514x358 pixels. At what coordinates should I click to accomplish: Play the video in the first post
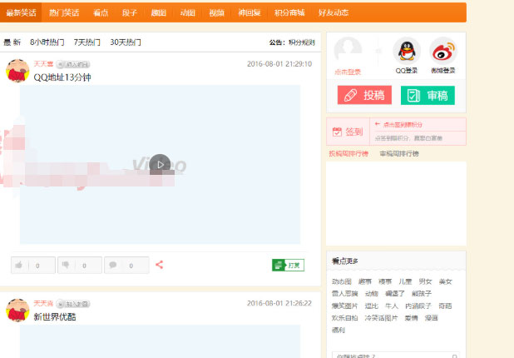click(160, 164)
